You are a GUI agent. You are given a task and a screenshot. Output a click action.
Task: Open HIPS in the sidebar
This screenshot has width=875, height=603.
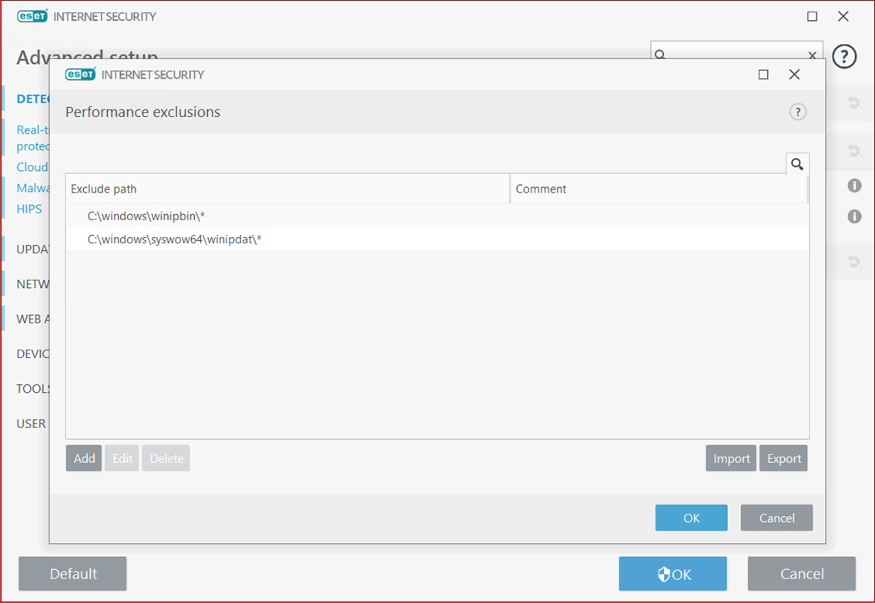coord(29,209)
